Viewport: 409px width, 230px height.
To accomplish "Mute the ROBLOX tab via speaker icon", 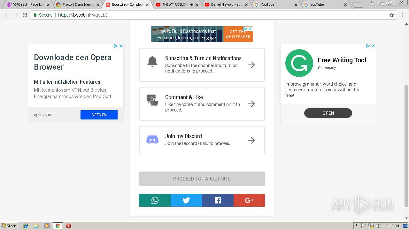I will 192,5.
